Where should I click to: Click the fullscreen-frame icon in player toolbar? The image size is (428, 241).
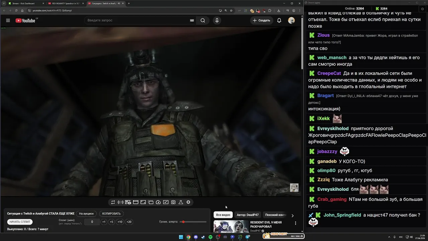[x=143, y=202]
